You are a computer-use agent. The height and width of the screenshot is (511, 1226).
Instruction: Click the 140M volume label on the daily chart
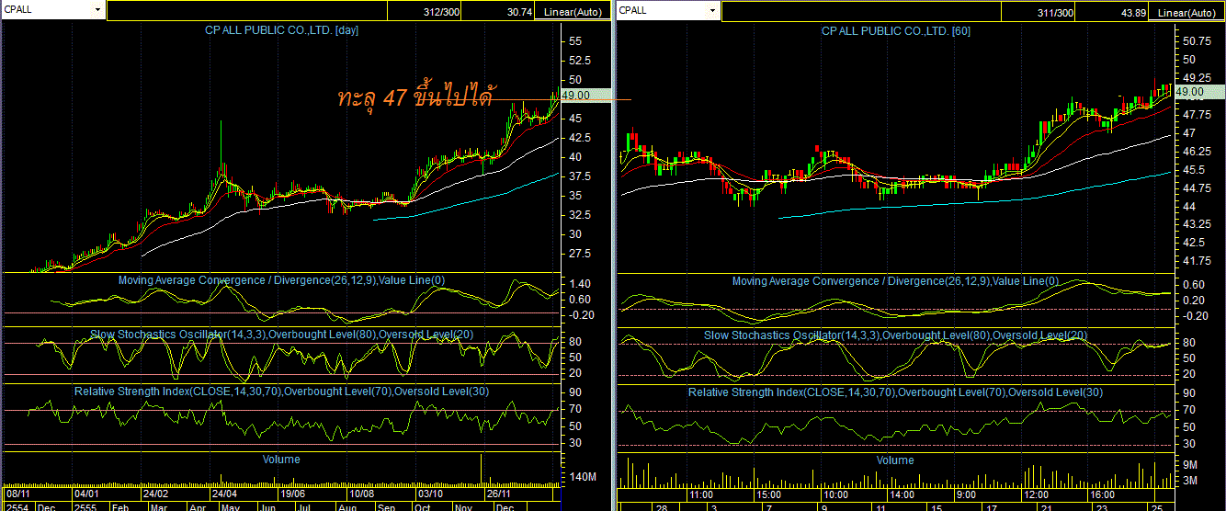[584, 477]
